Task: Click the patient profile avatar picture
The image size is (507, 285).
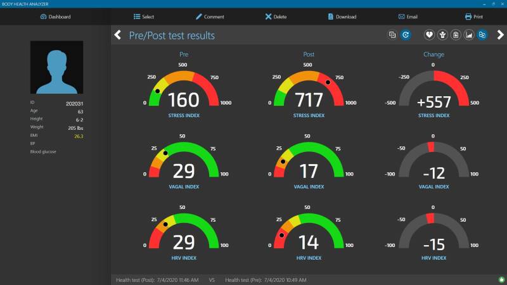Action: tap(56, 67)
